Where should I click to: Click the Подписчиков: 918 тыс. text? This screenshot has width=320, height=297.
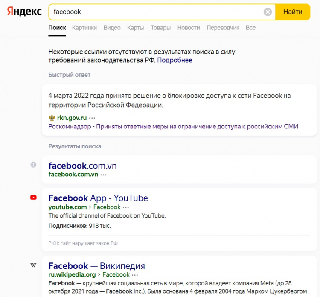pos(80,226)
